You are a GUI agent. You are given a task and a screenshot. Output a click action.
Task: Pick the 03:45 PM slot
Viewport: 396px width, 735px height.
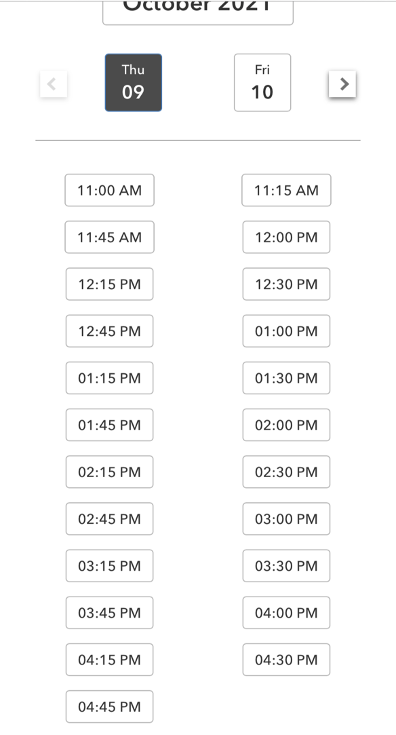[110, 613]
